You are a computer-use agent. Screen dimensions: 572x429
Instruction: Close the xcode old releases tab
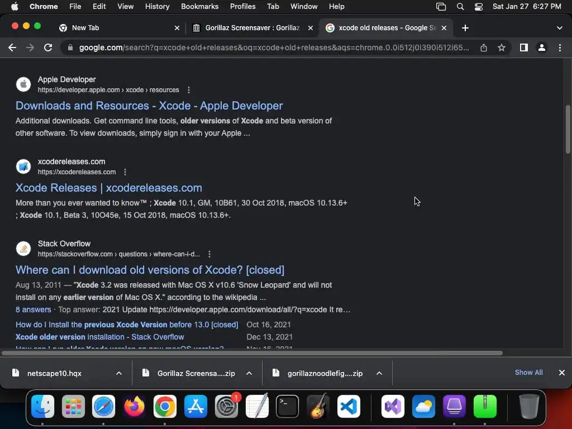pos(444,28)
